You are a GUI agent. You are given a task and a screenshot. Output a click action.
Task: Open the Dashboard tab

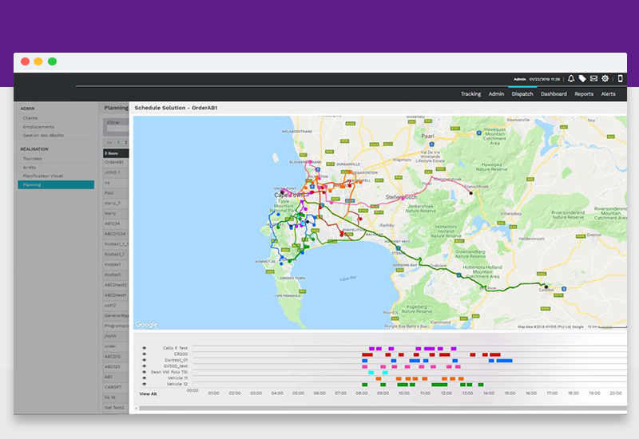pos(554,94)
